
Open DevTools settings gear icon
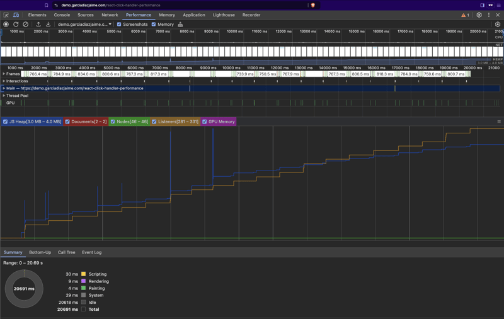tap(479, 15)
